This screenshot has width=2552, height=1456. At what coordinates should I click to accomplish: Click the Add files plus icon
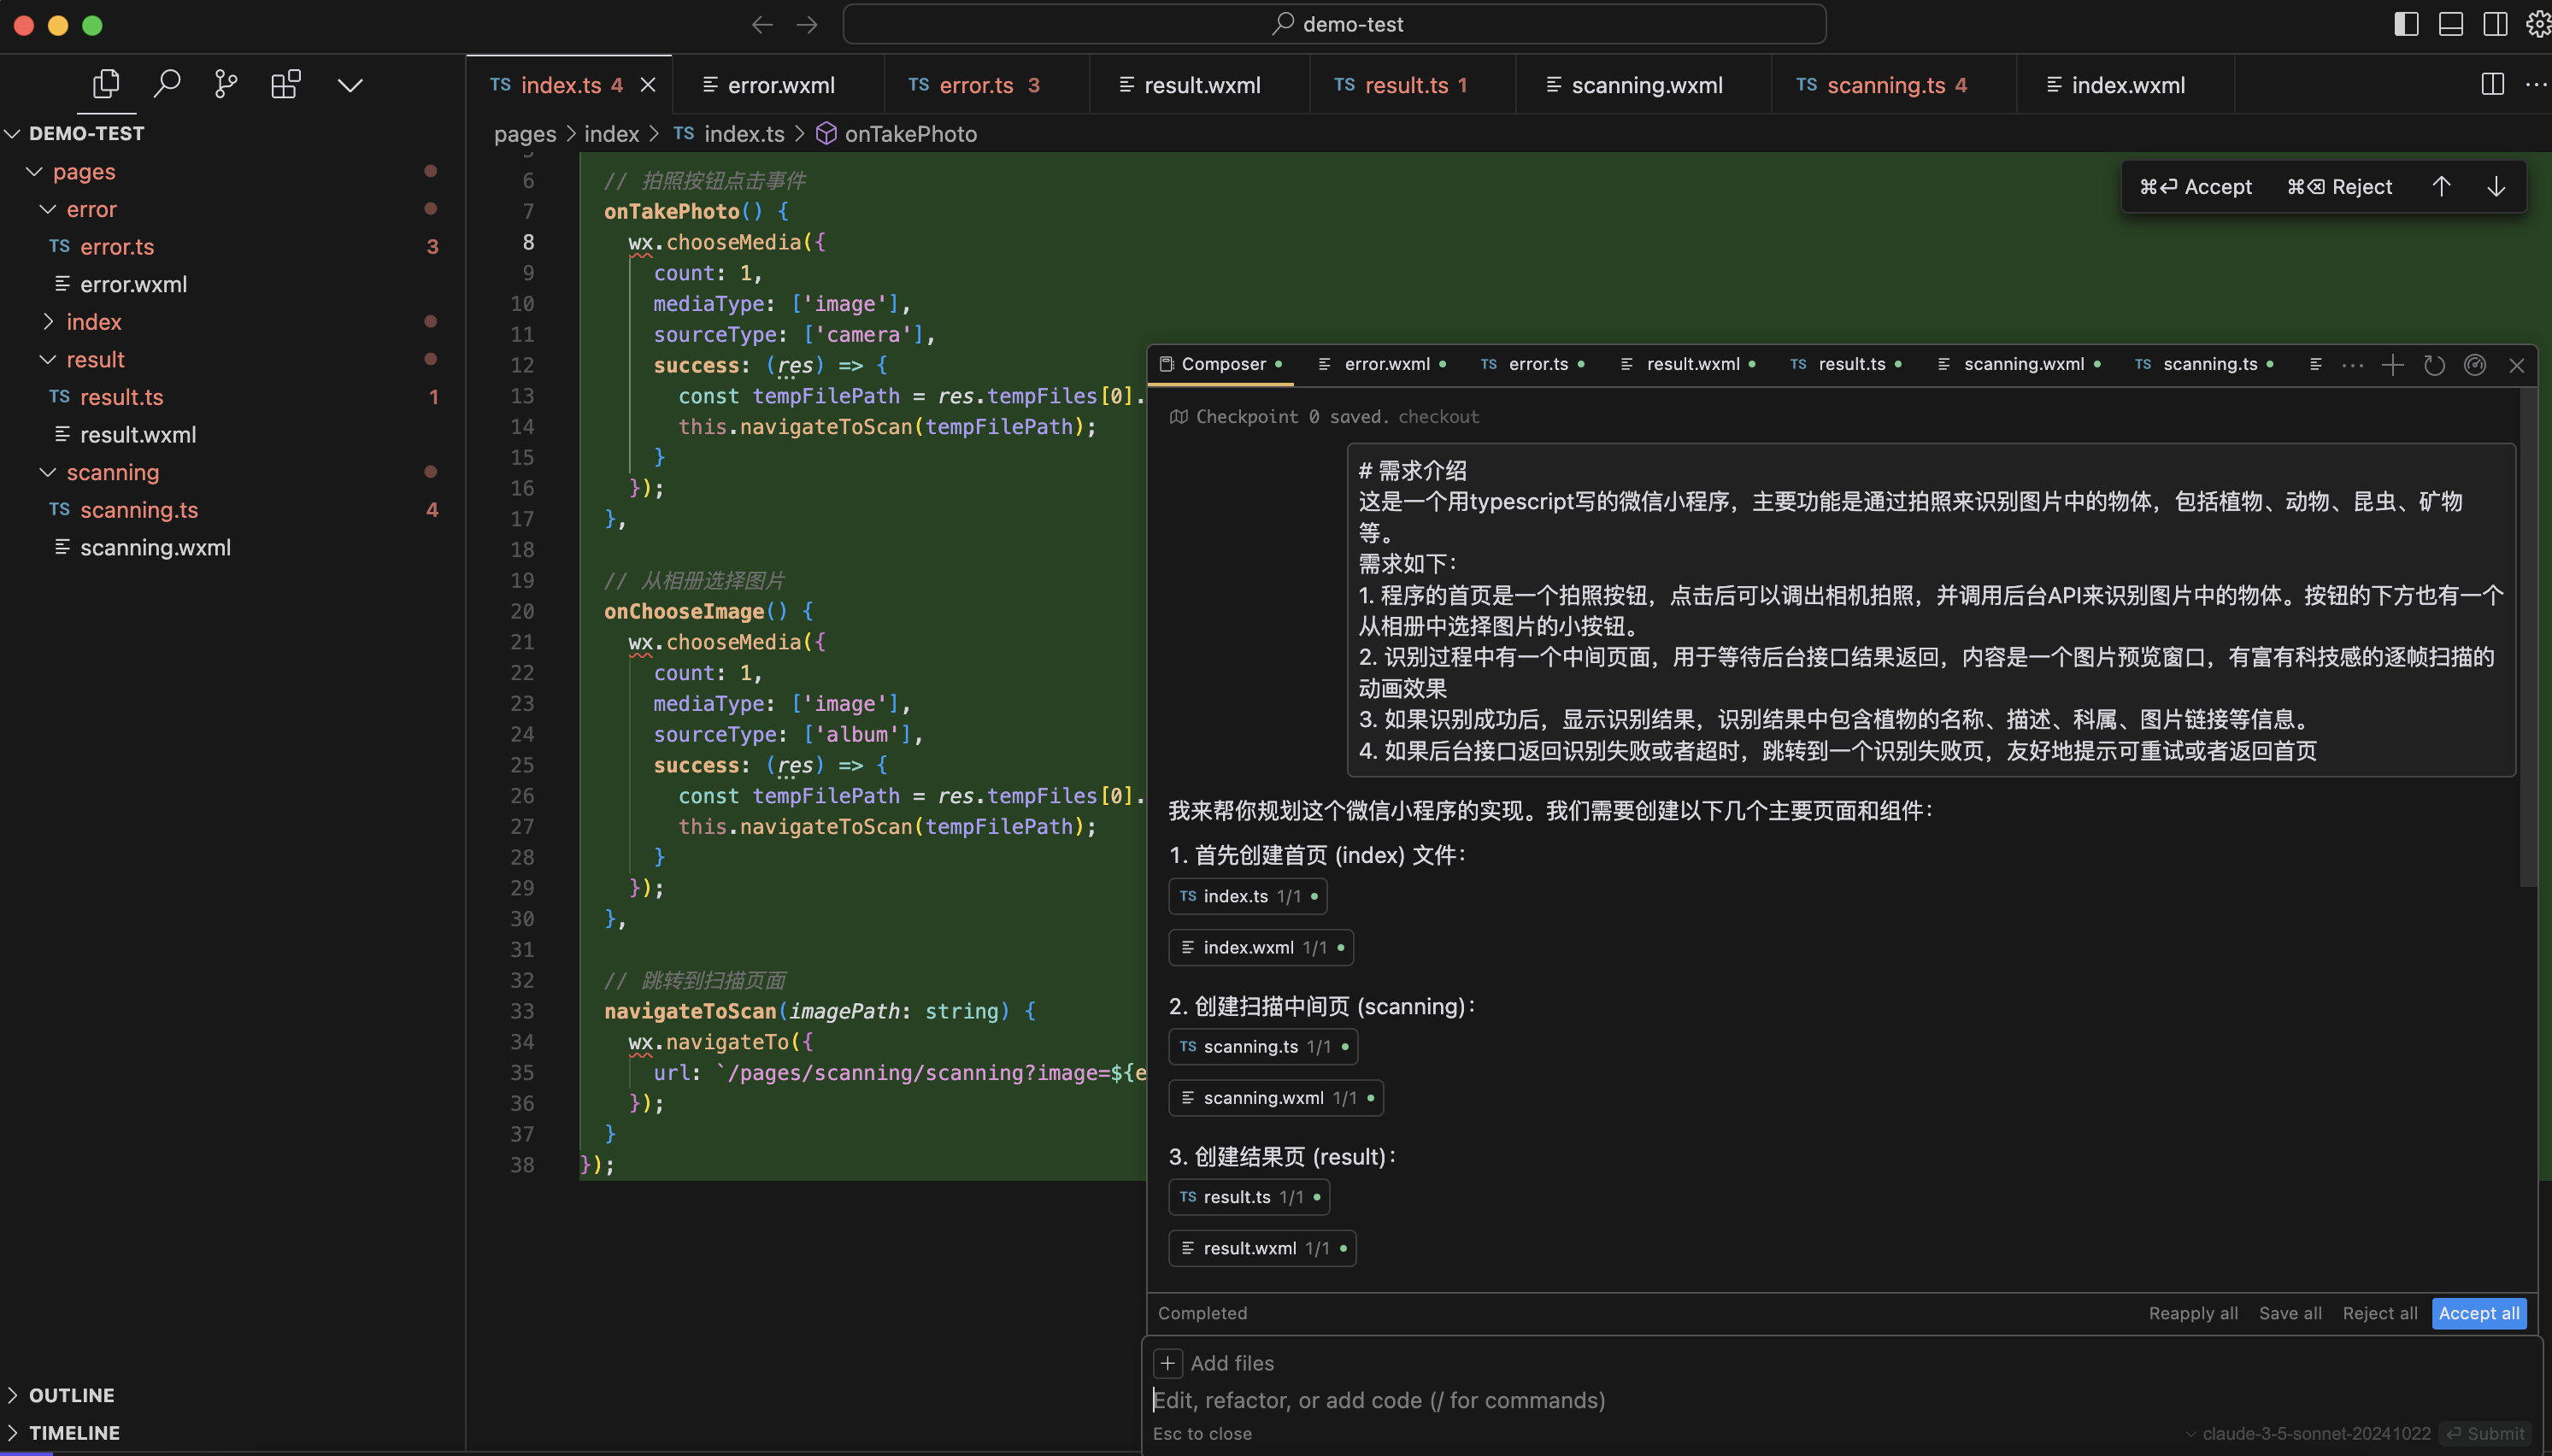(1167, 1363)
